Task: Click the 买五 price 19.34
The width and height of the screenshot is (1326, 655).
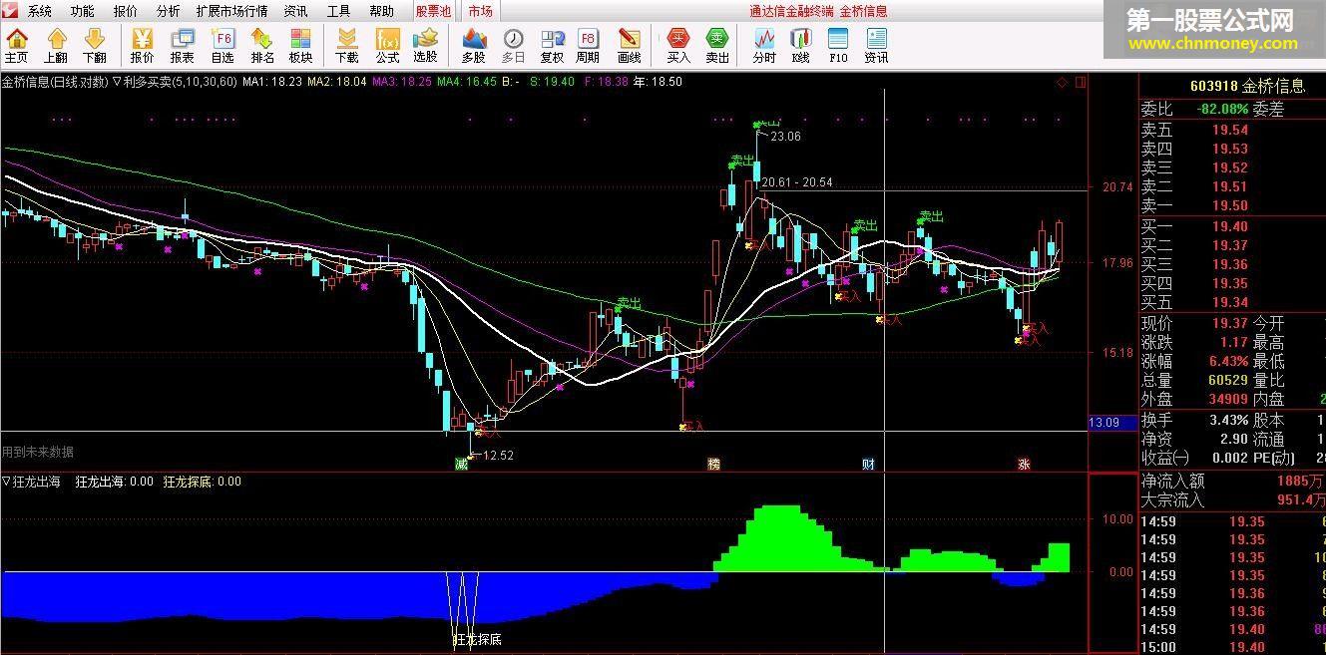Action: click(x=1229, y=302)
